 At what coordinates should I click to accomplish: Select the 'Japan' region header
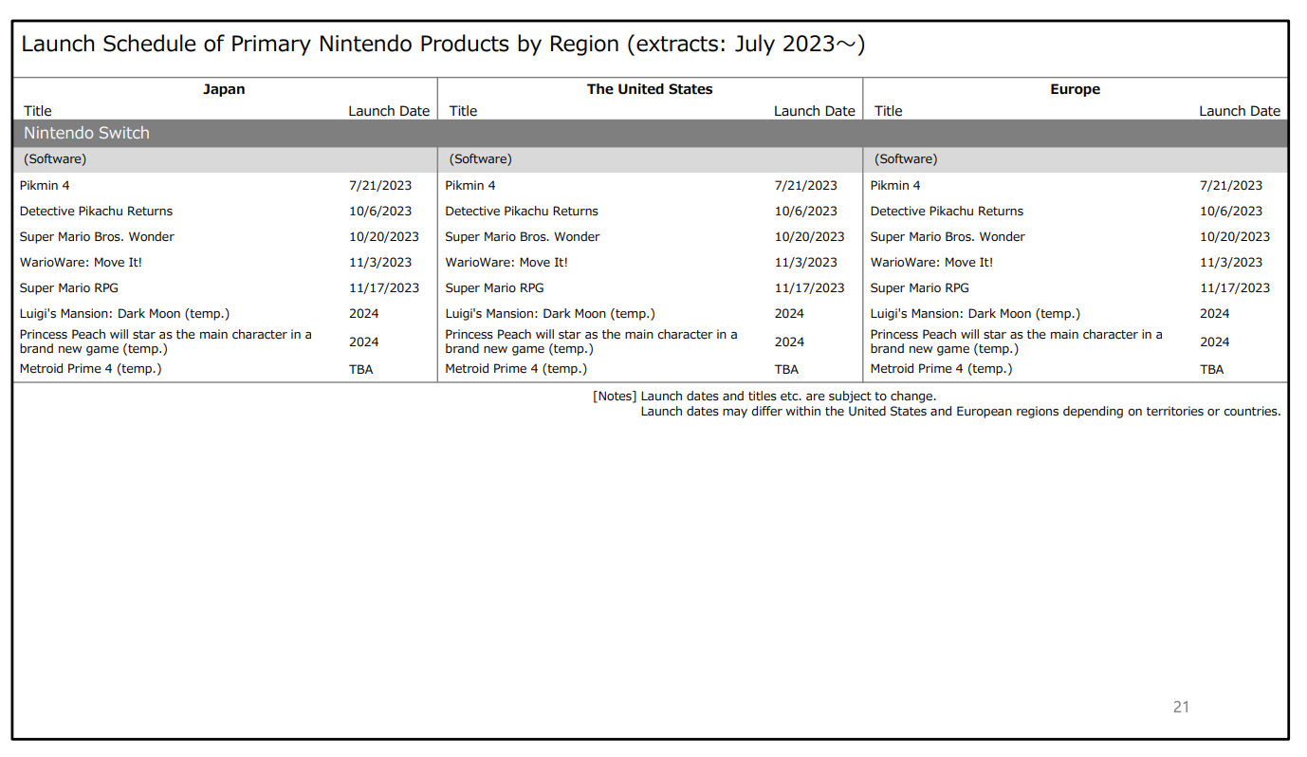point(224,89)
